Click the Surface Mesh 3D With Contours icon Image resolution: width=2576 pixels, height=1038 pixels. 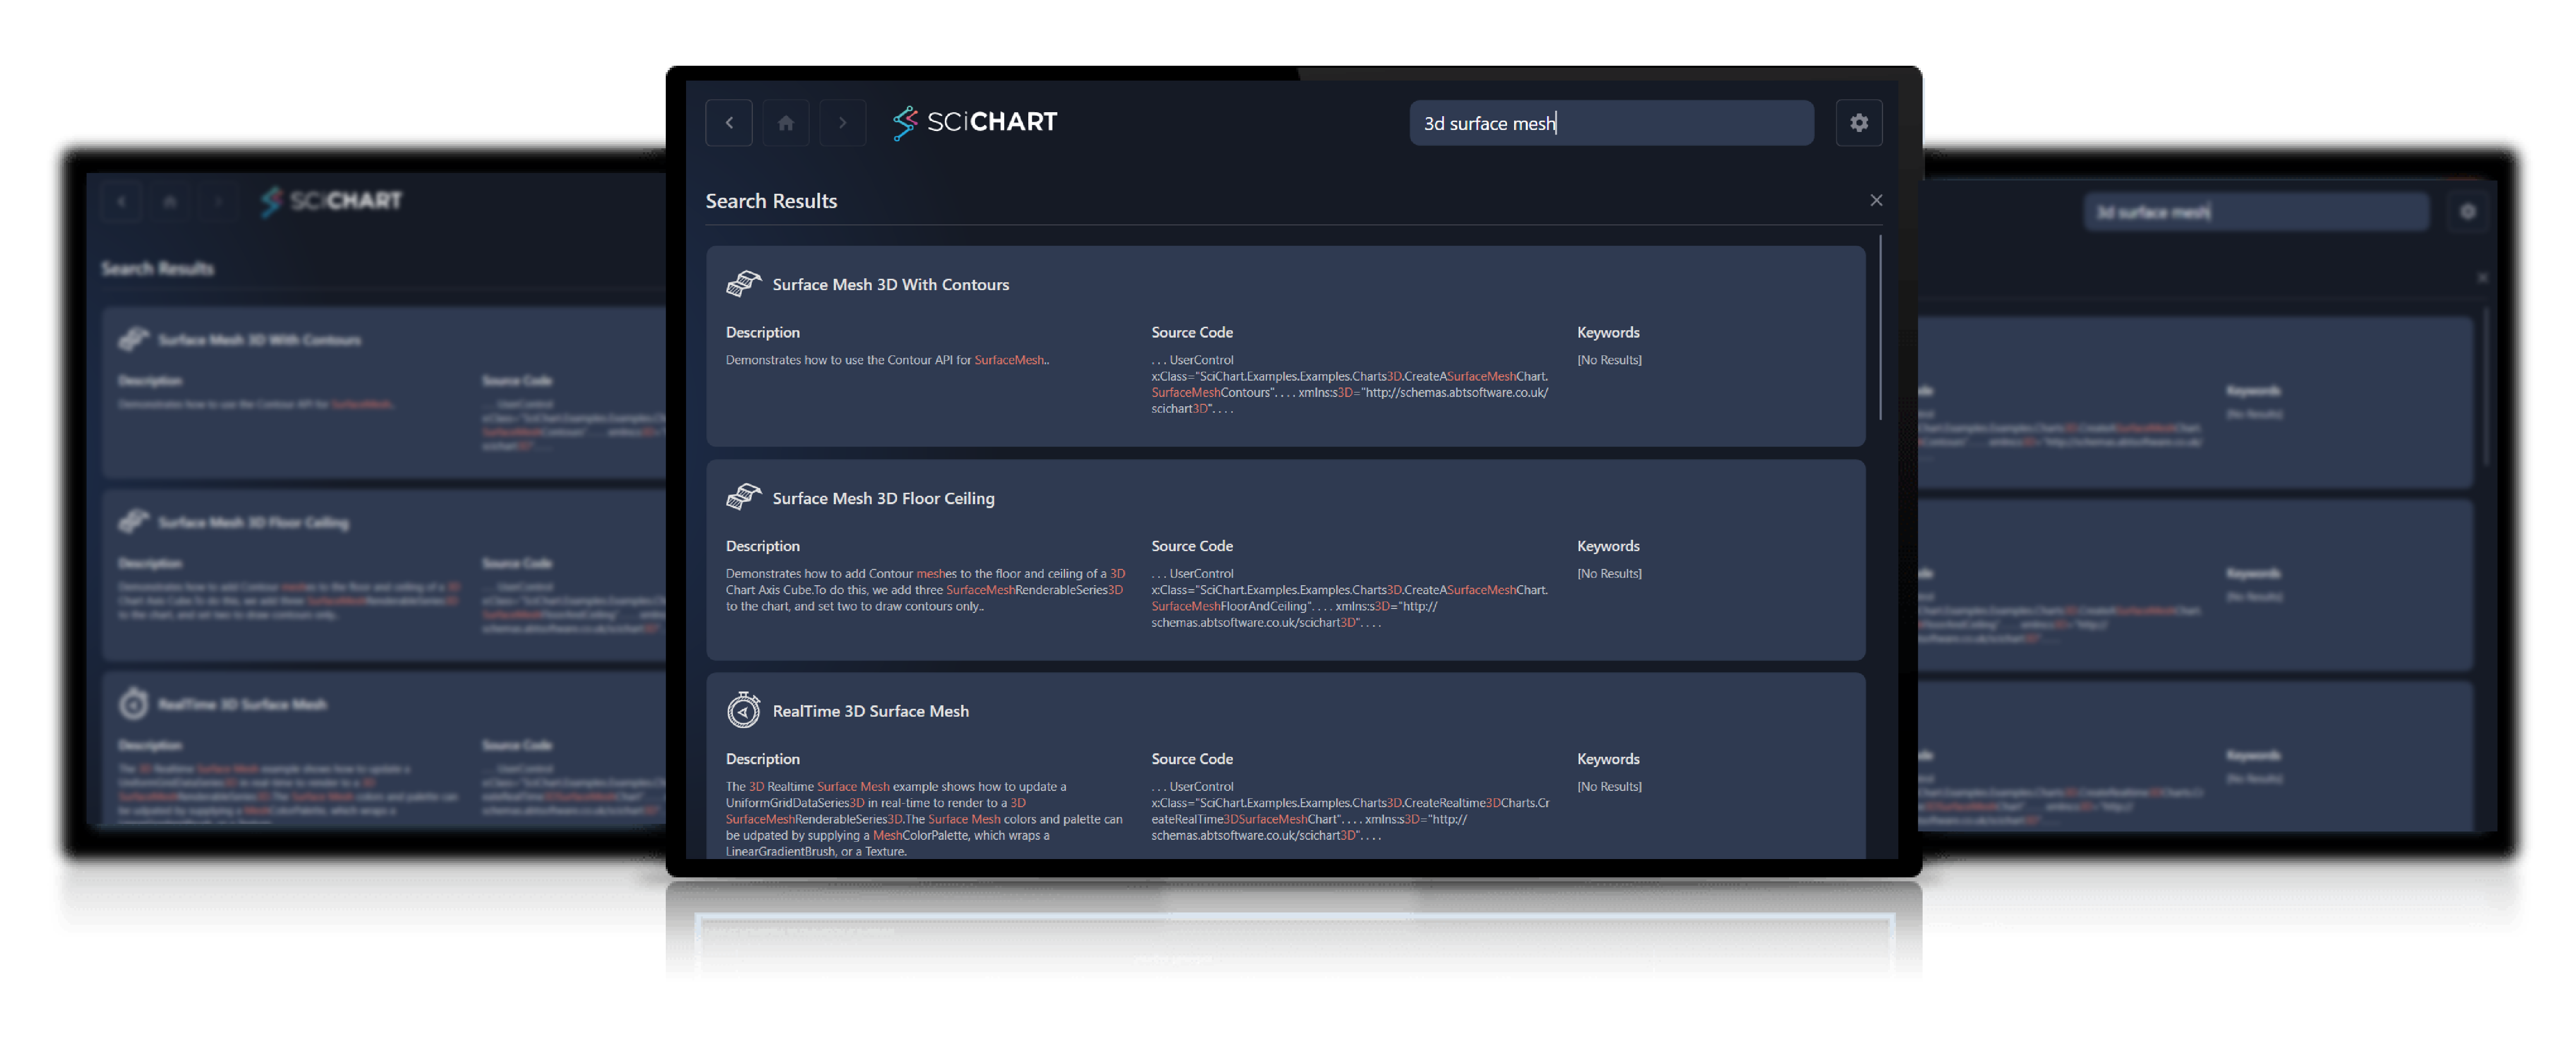(x=743, y=284)
